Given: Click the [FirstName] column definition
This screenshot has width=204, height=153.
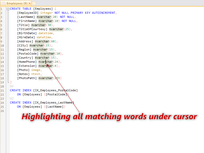Looking at the screenshot, I should (x=27, y=21).
